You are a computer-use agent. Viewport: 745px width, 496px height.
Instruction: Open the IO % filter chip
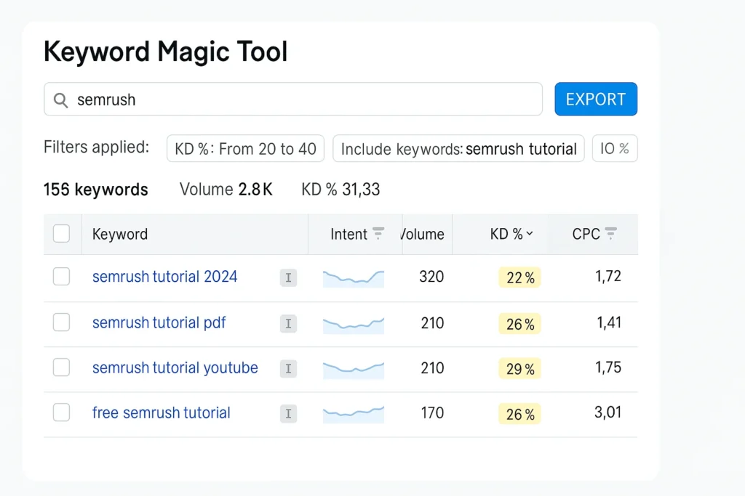tap(615, 148)
